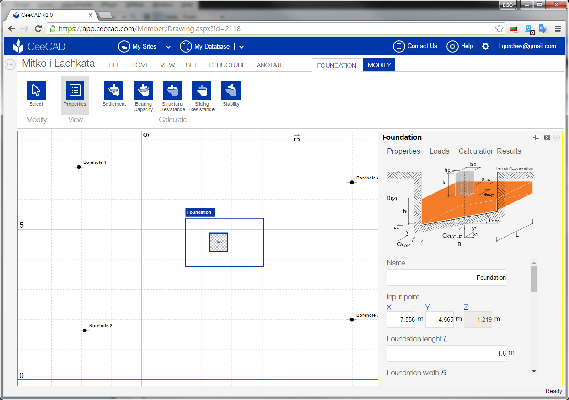Open the Calculation Results panel tab
The width and height of the screenshot is (569, 400).
(x=490, y=151)
